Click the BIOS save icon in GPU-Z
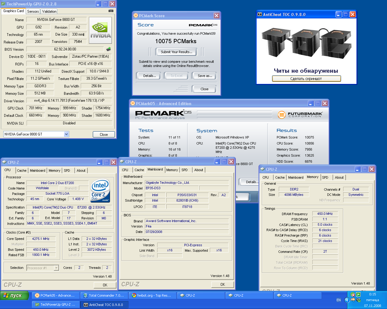 click(x=109, y=49)
